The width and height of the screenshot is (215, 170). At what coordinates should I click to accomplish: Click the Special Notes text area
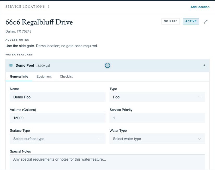107,162
